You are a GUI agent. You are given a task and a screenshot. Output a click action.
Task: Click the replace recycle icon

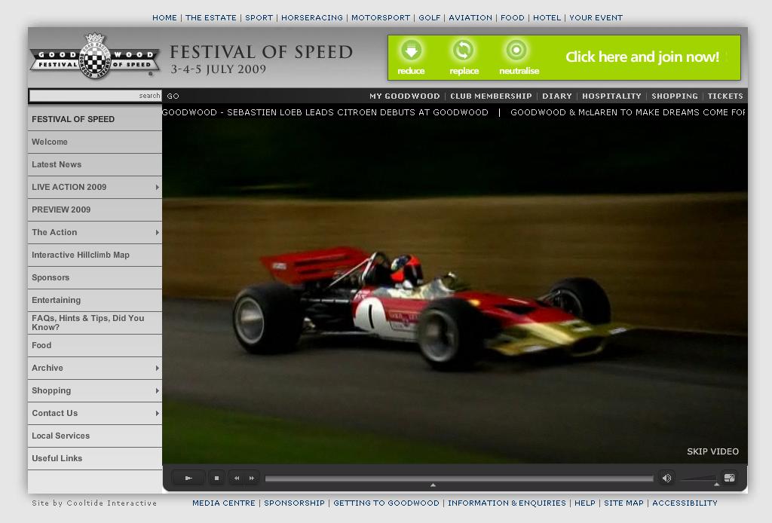coord(463,50)
